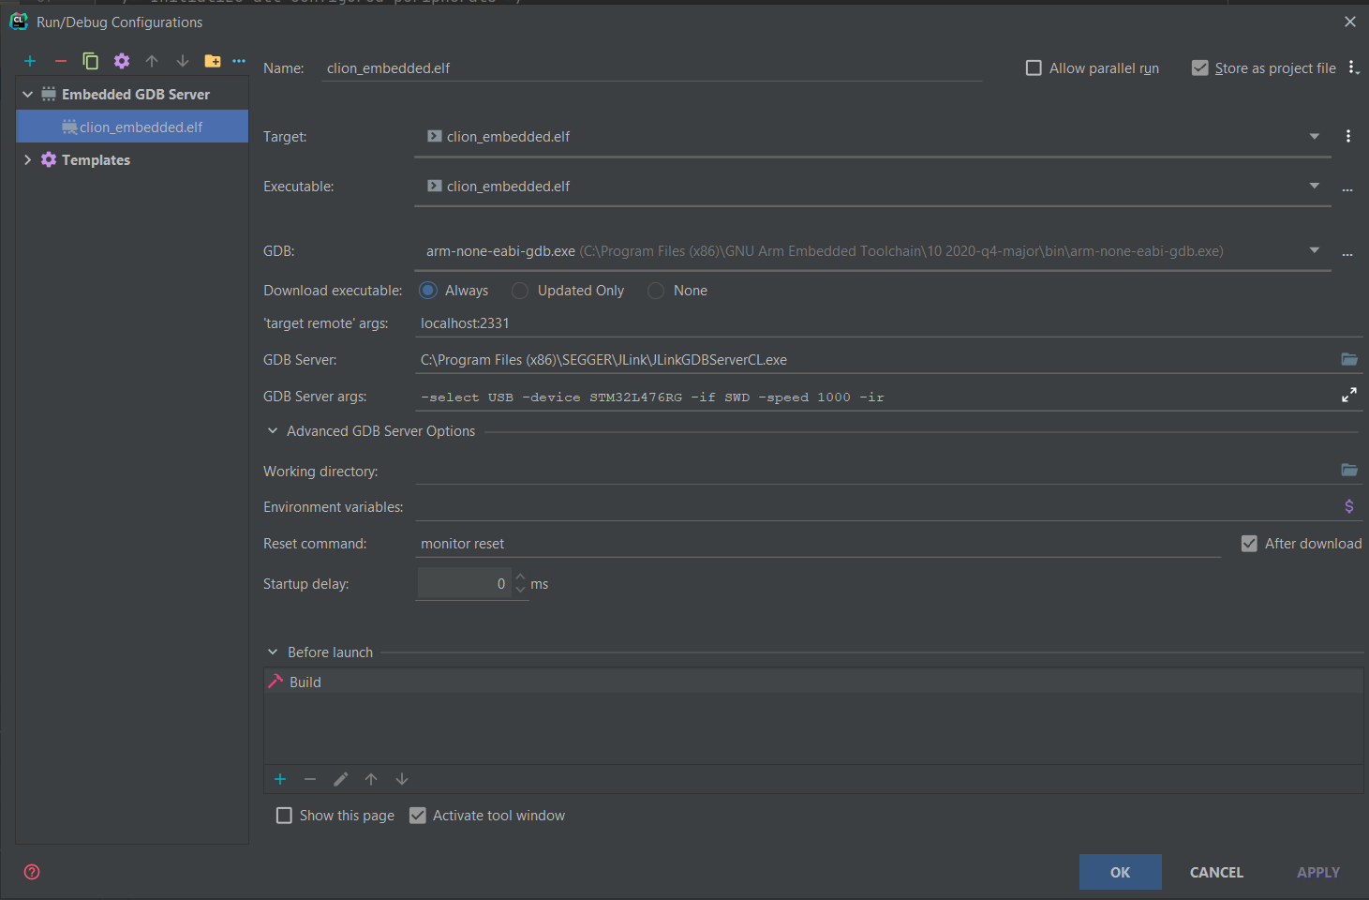The width and height of the screenshot is (1369, 900).
Task: Select clion_embedded.elf configuration in tree
Action: pyautogui.click(x=132, y=127)
